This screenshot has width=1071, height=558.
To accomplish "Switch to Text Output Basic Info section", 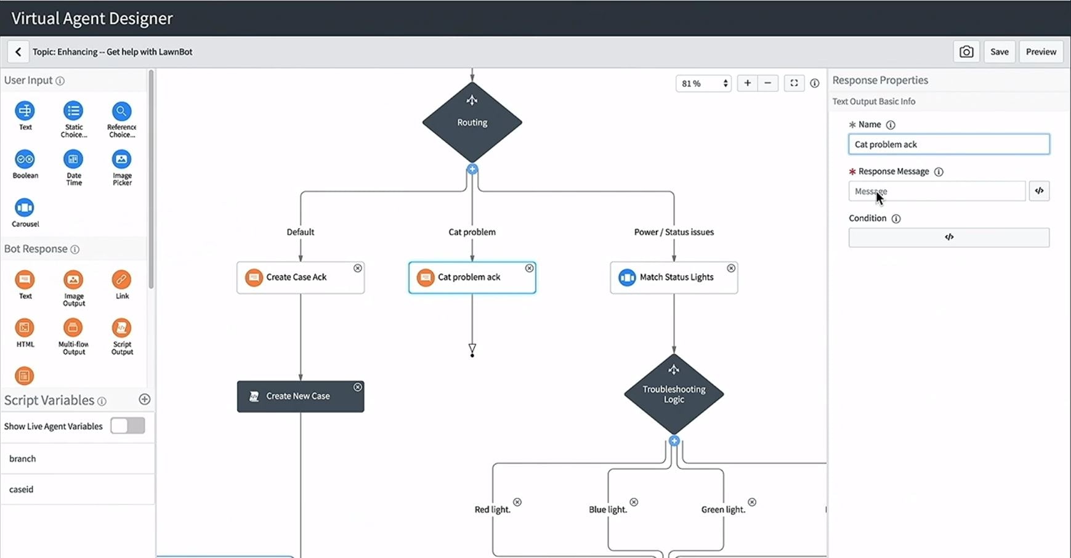I will pos(874,101).
